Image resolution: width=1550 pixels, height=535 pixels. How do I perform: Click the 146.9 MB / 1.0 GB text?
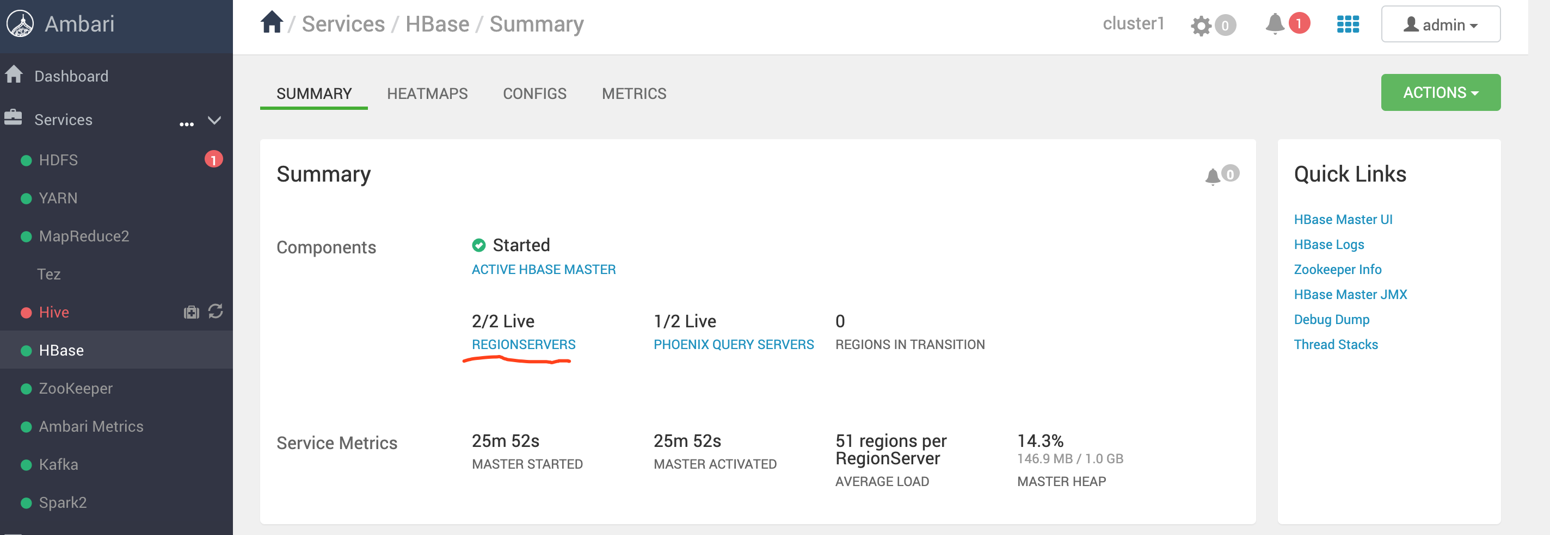[1070, 459]
